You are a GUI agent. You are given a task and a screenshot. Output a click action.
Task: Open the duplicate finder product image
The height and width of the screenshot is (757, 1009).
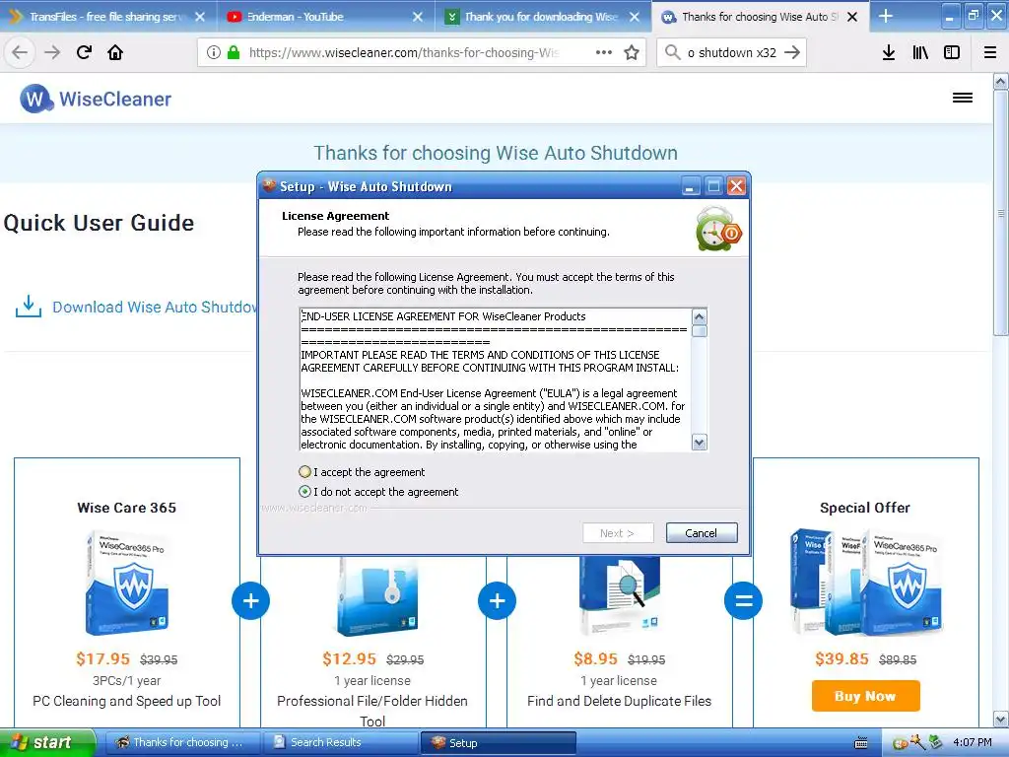[619, 595]
